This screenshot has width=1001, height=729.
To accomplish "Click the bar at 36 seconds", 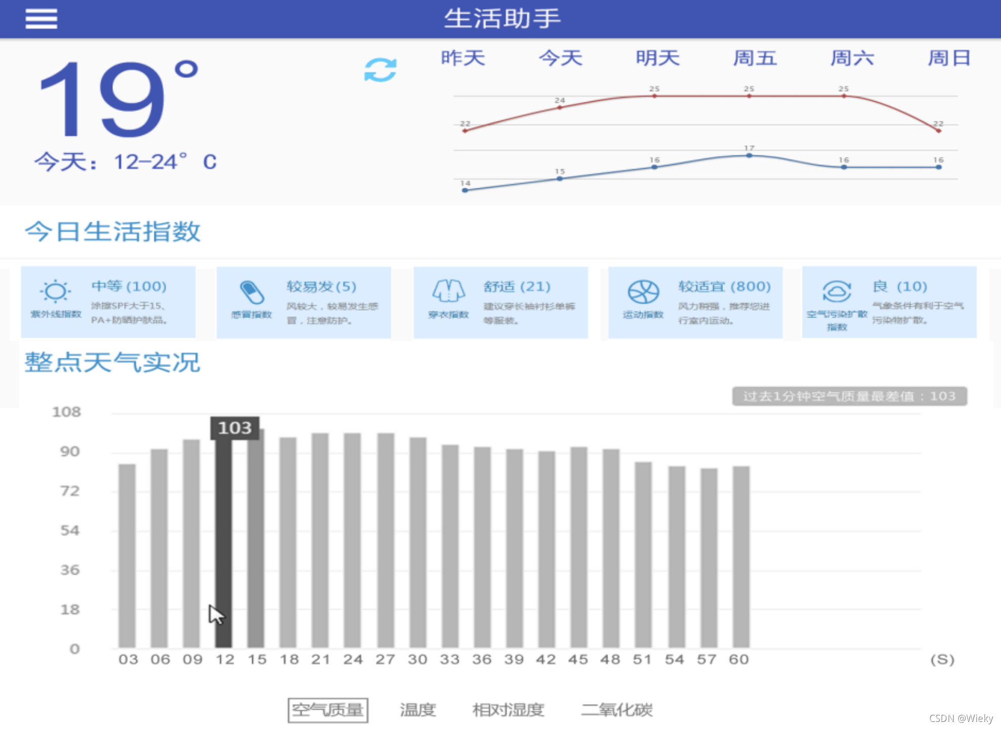I will tap(482, 547).
